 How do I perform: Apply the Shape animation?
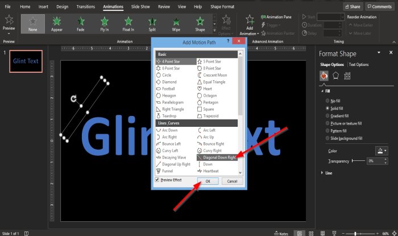pos(200,24)
